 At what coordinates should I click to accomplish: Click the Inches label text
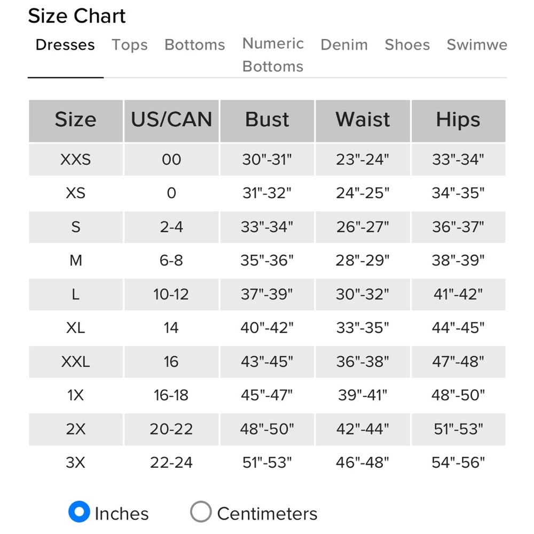[x=122, y=514]
